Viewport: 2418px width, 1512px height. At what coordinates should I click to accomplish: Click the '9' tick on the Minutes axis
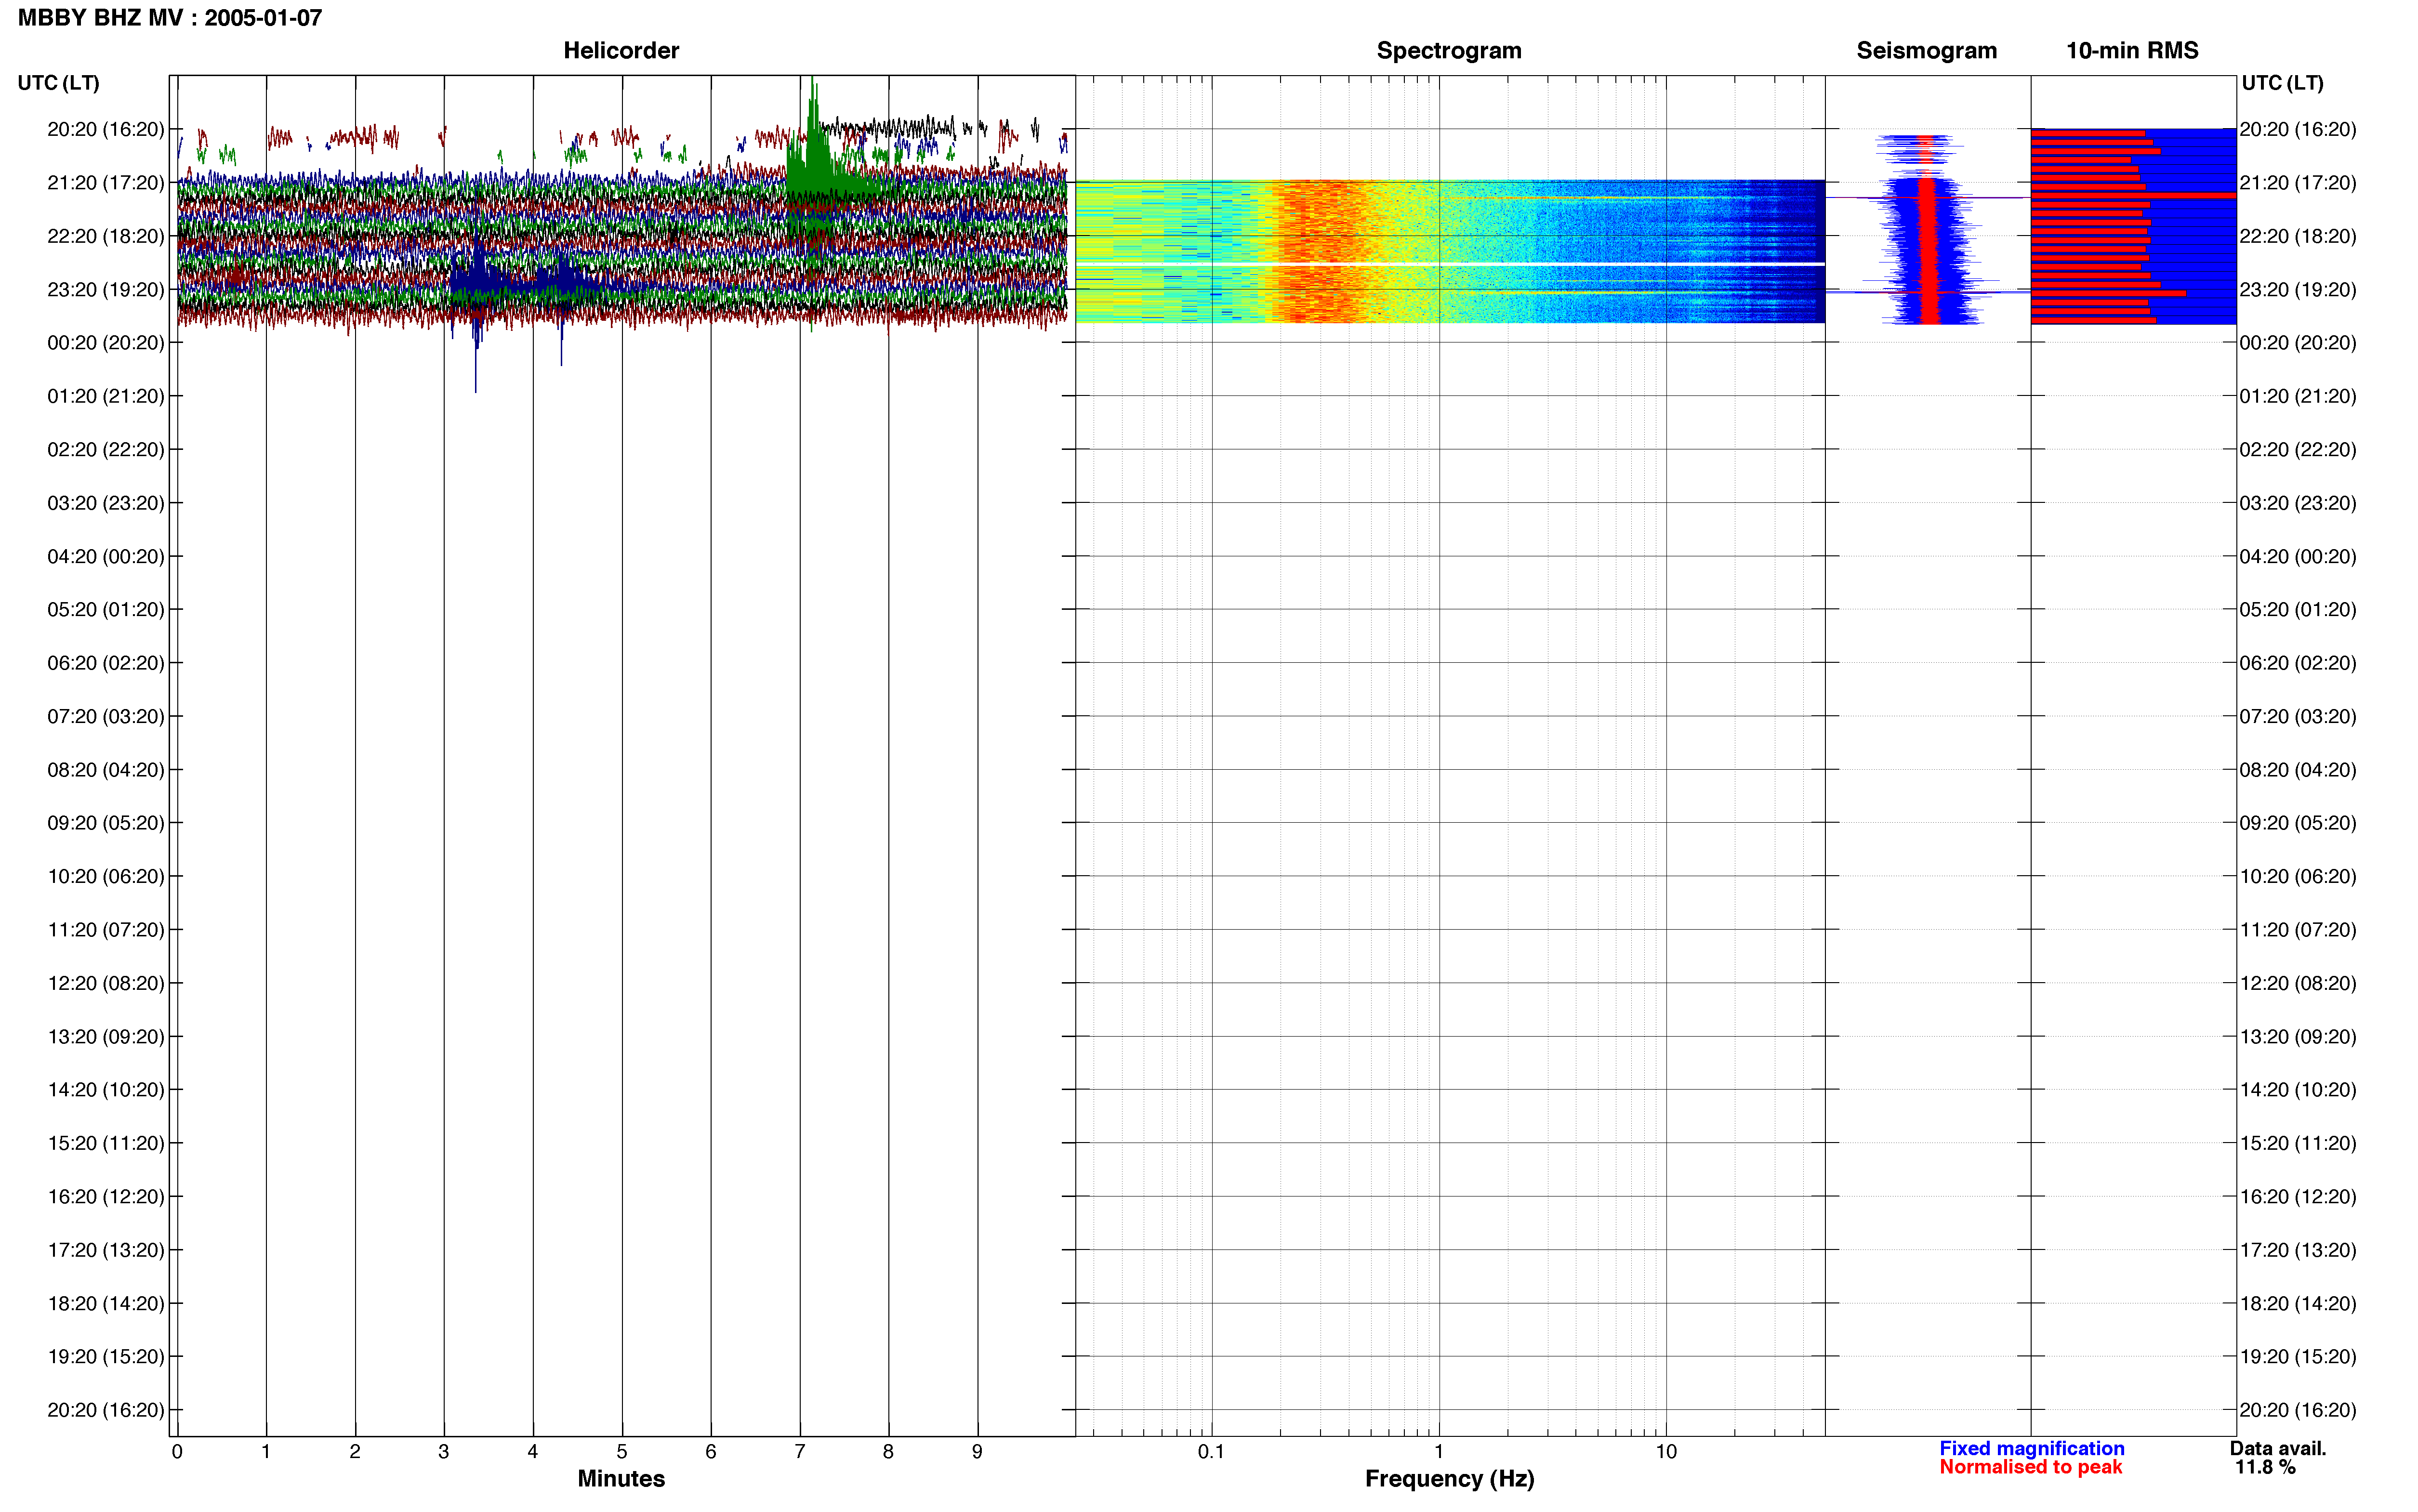click(977, 1452)
